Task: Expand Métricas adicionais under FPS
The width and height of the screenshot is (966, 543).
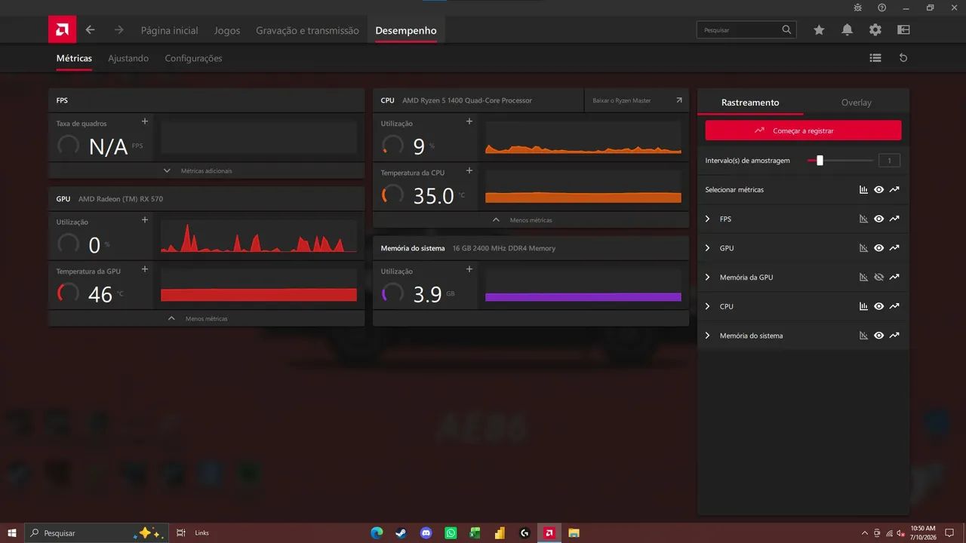Action: point(206,171)
